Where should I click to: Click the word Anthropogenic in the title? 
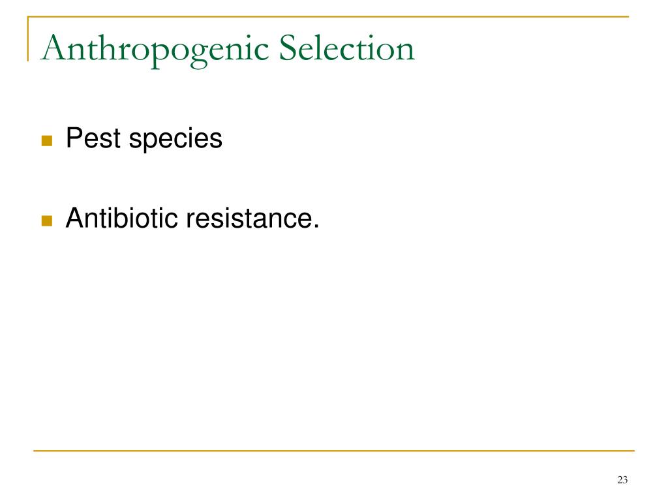(155, 51)
